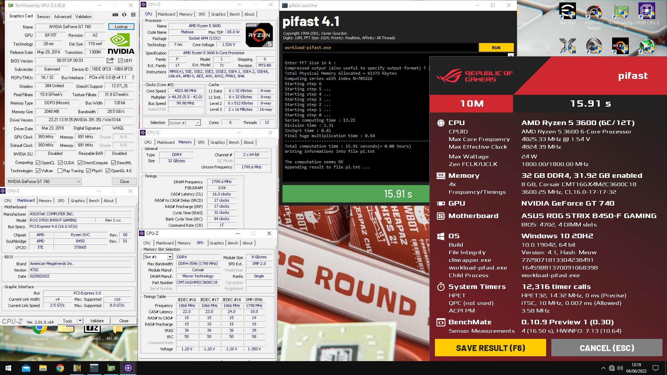Open File Explorer from taskbar

tap(43, 368)
